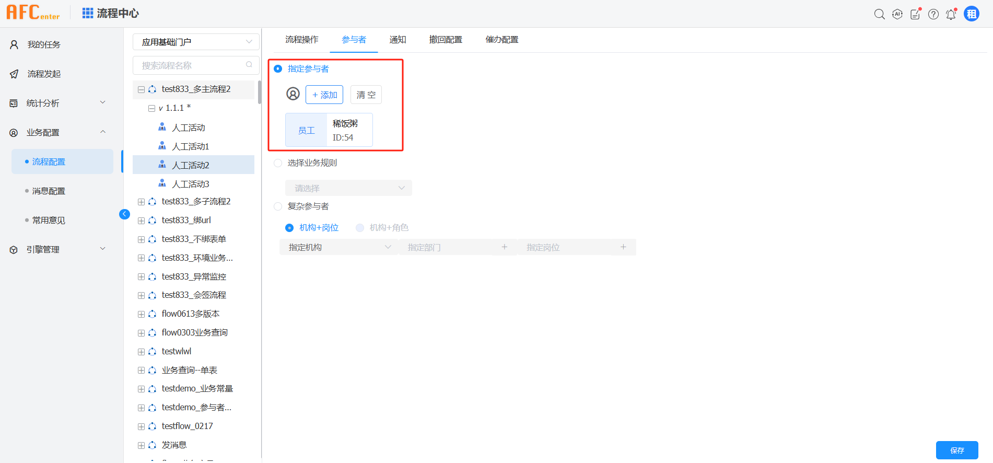This screenshot has width=993, height=463.
Task: Switch to the 流程操作 tab
Action: tap(301, 40)
